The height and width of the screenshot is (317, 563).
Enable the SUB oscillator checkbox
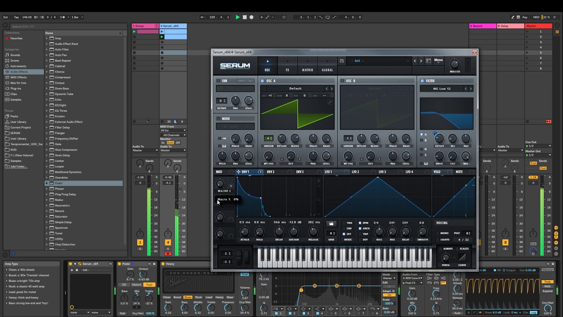(x=218, y=81)
